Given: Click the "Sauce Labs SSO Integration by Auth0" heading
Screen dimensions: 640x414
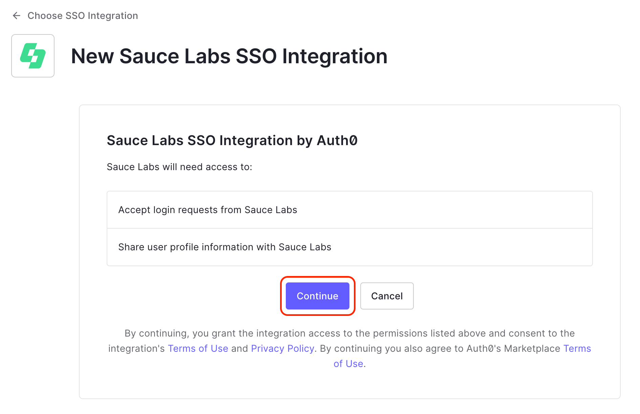Looking at the screenshot, I should coord(232,140).
